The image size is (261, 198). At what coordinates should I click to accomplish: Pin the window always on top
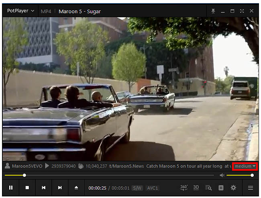coord(213,11)
